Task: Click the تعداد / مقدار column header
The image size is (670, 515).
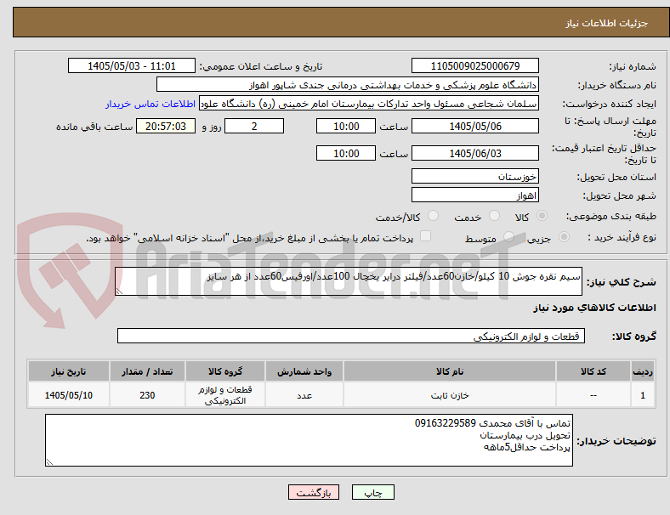Action: coord(147,371)
